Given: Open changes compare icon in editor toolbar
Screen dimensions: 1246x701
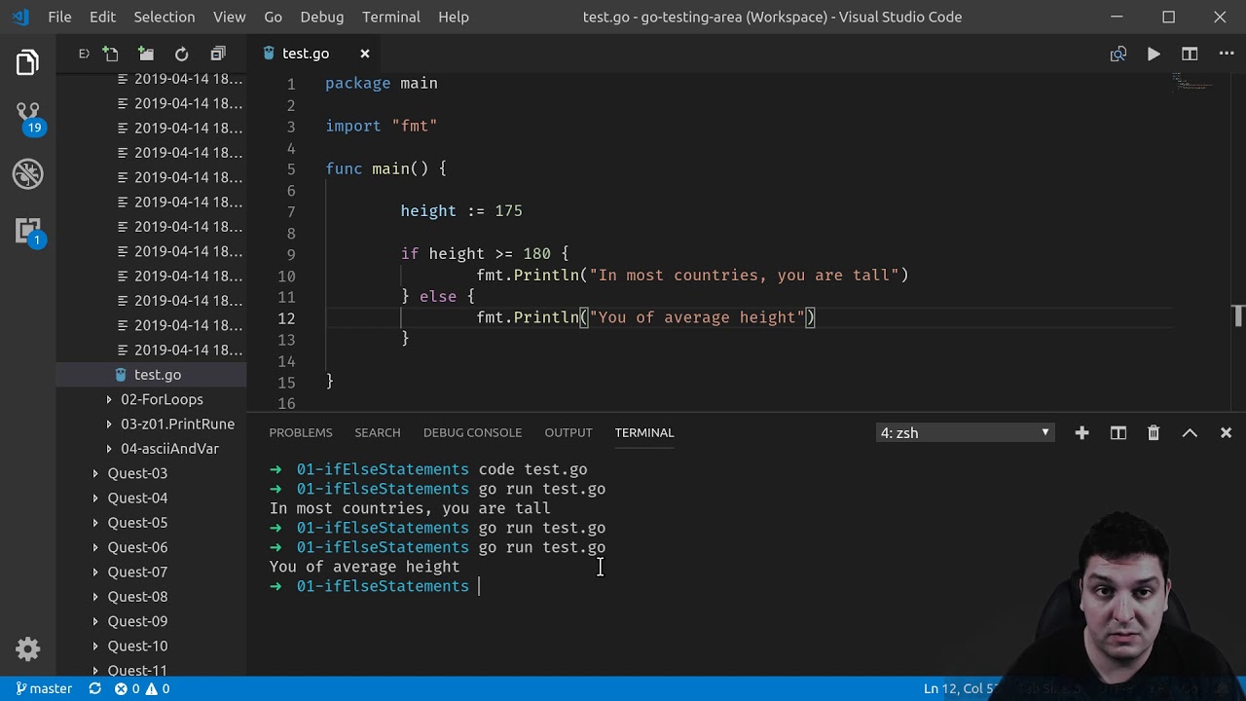Looking at the screenshot, I should click(x=1118, y=54).
